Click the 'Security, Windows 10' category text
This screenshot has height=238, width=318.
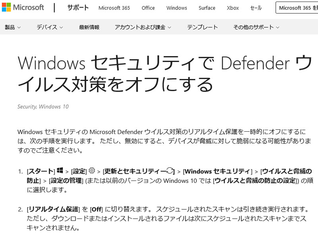pyautogui.click(x=43, y=107)
